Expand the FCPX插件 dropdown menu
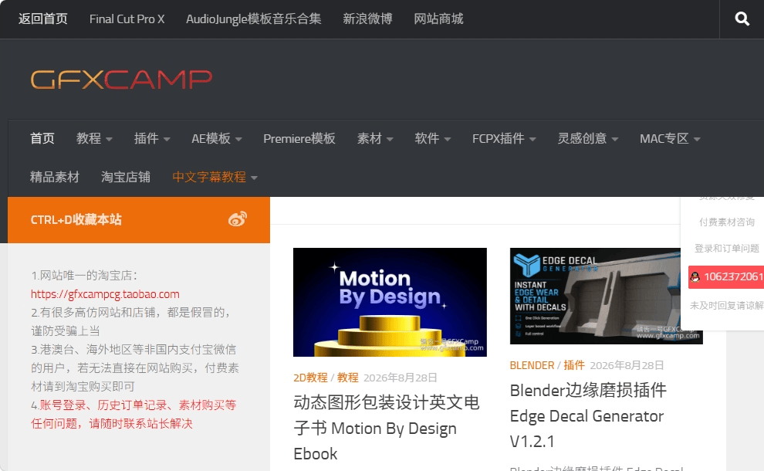The image size is (764, 471). click(x=504, y=138)
